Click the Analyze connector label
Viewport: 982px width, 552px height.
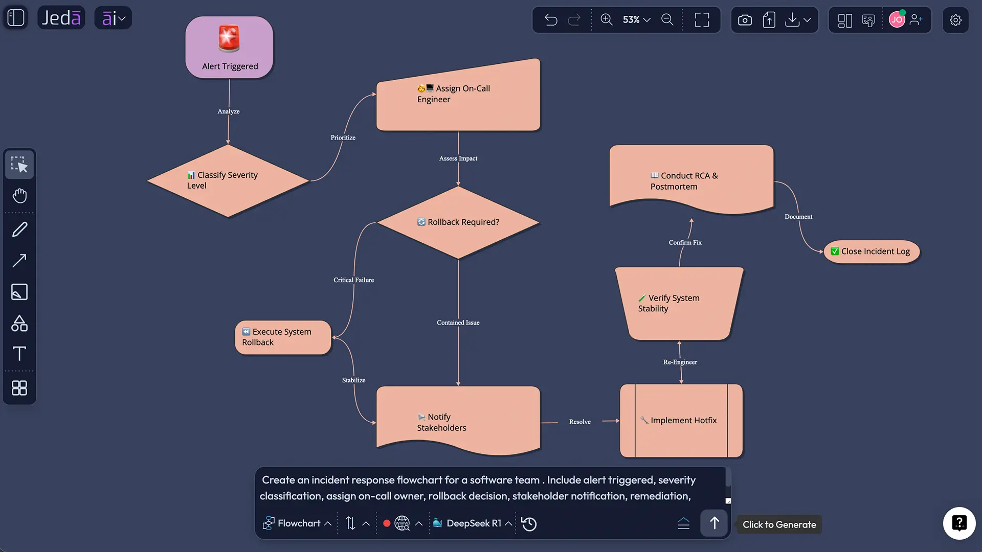[x=229, y=111]
